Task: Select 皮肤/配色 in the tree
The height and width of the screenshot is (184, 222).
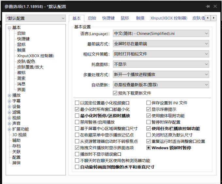Action: pyautogui.click(x=26, y=61)
